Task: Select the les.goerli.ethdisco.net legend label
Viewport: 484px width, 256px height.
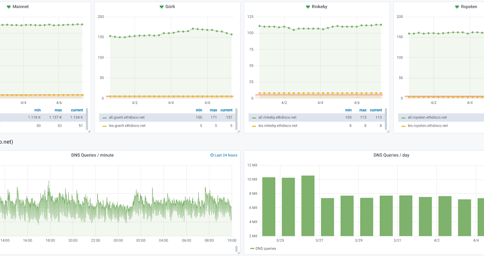Action: pyautogui.click(x=127, y=126)
